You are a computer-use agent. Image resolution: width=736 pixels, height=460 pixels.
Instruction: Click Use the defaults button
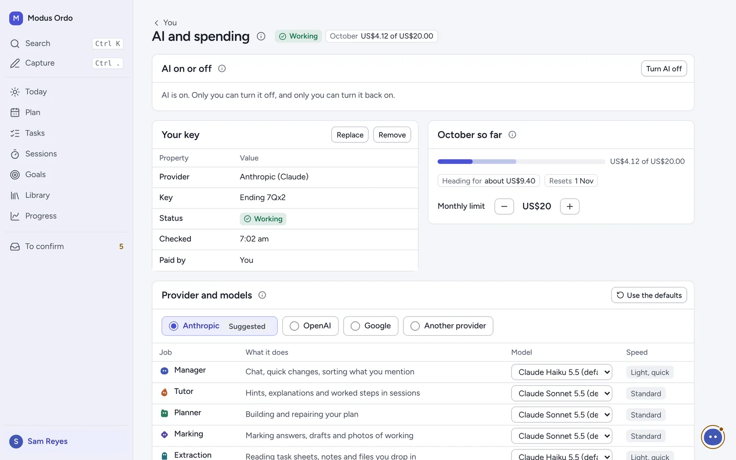coord(649,295)
